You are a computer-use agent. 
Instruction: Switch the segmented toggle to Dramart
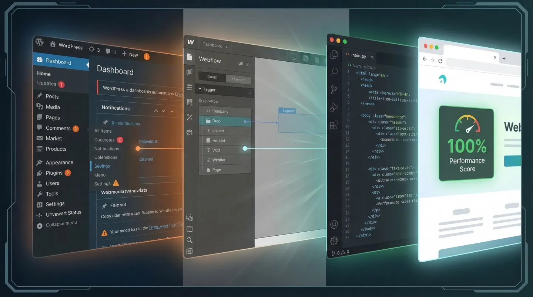[238, 79]
